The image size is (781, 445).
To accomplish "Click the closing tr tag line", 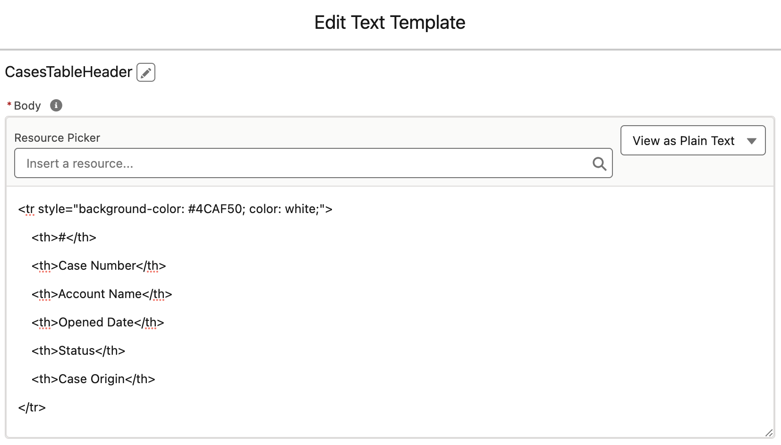I will (x=32, y=407).
